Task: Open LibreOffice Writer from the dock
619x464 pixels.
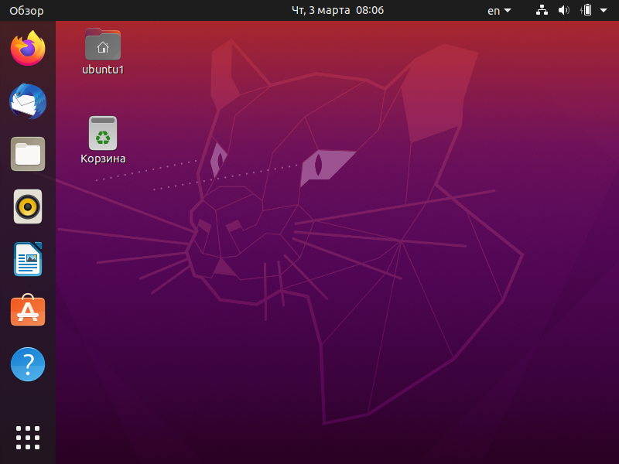Action: pos(27,259)
